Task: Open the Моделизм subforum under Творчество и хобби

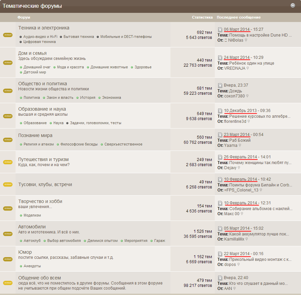Action: [32, 215]
